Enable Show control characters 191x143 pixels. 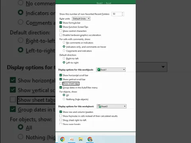tap(61, 31)
